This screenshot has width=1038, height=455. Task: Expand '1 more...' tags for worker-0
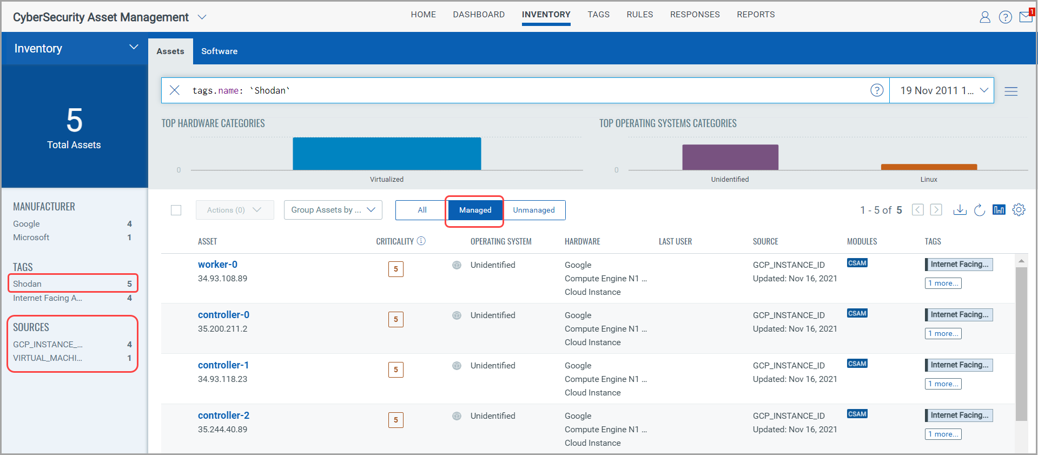[943, 283]
